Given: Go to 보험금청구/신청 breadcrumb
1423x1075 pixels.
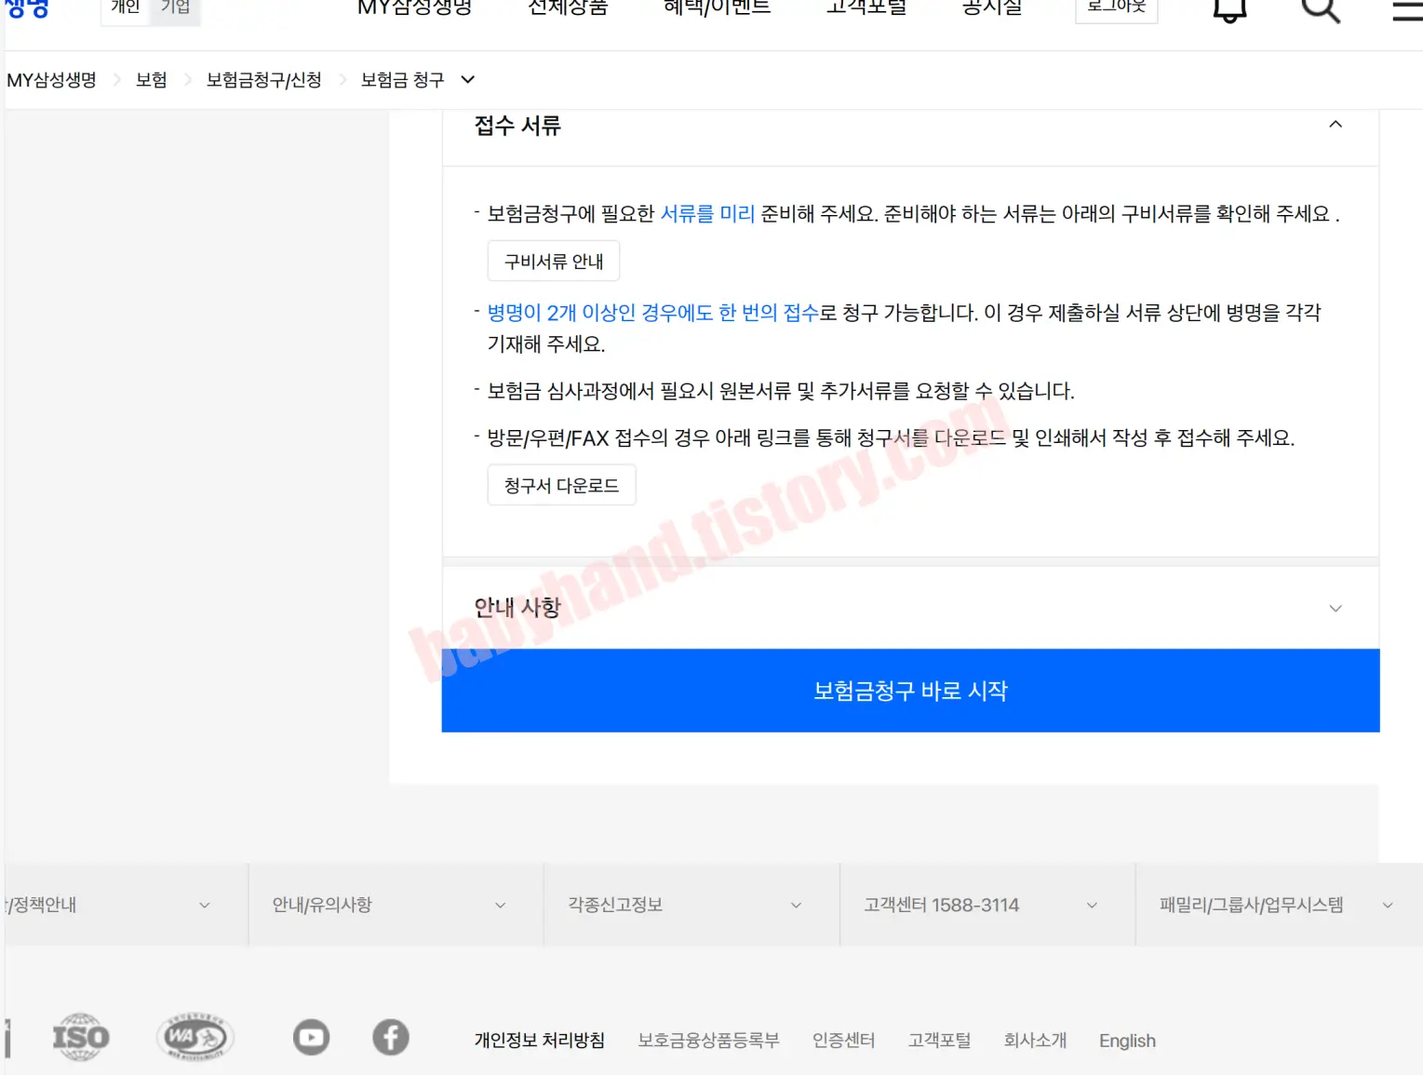Looking at the screenshot, I should point(264,80).
